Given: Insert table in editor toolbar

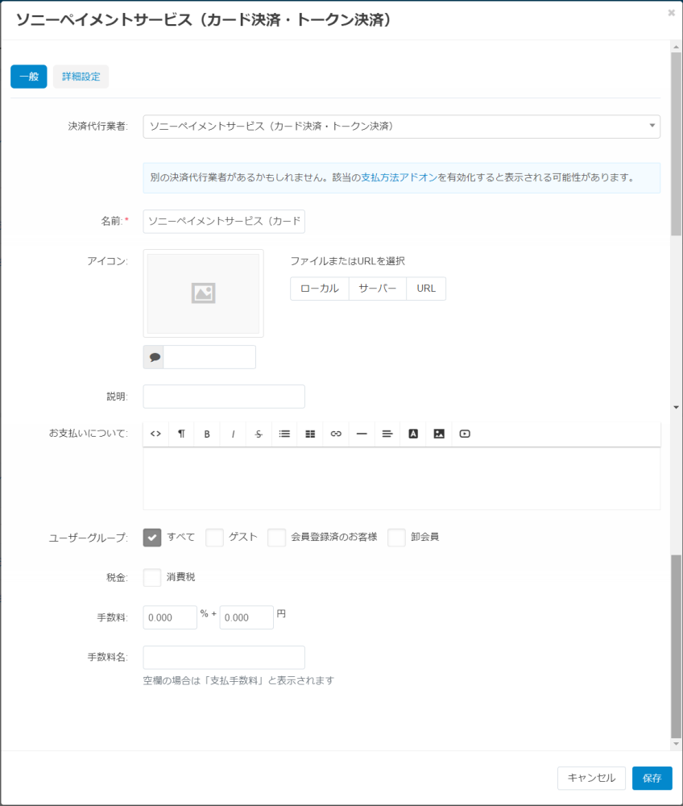Looking at the screenshot, I should 310,434.
